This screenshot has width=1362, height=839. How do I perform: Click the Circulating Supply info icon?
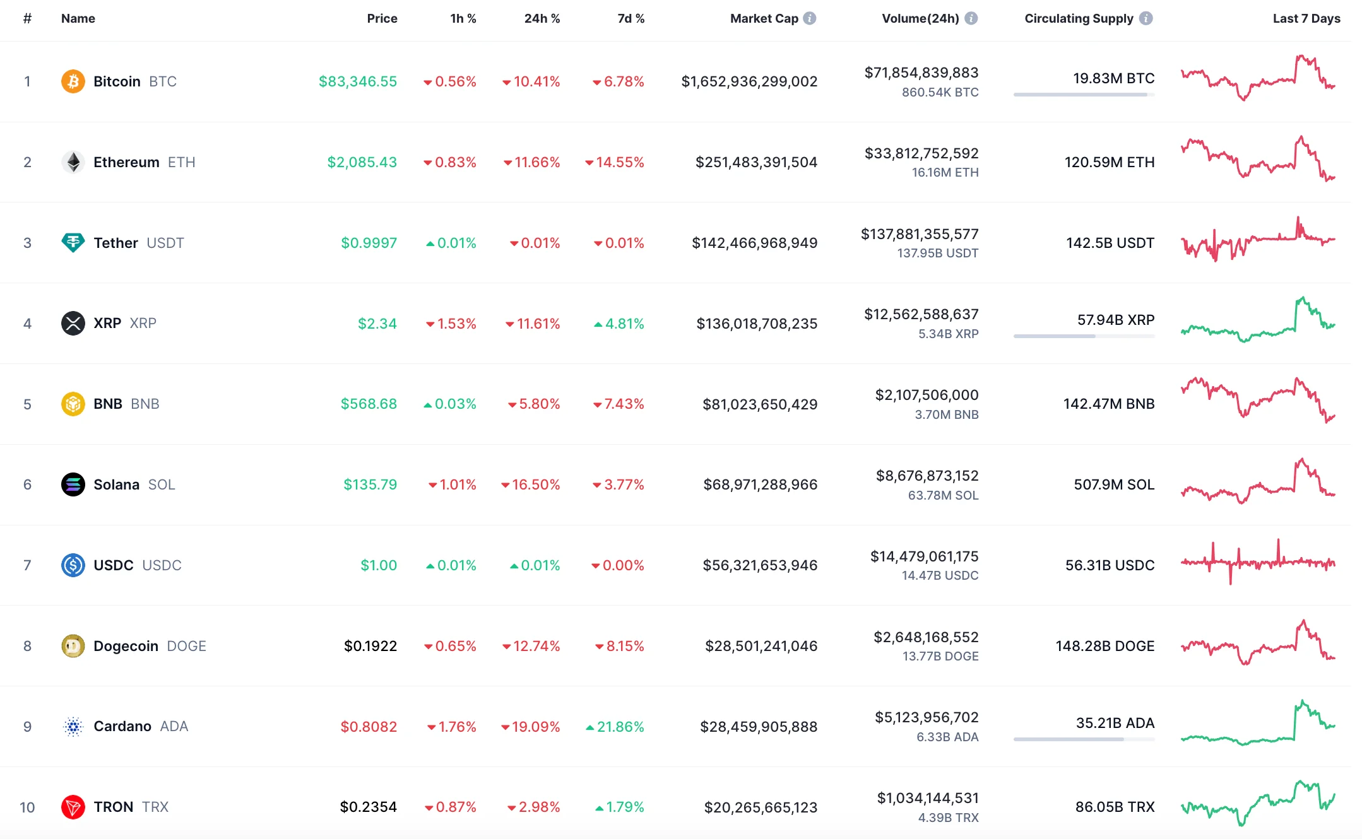[1146, 18]
